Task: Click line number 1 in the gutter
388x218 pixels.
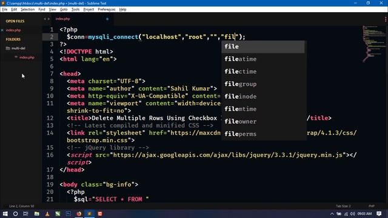Action: point(52,30)
